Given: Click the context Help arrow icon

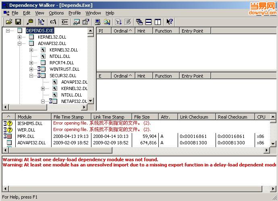Looking at the screenshot, I should tap(170, 22).
